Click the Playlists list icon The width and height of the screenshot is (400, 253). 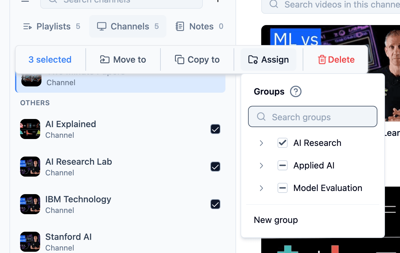click(x=28, y=27)
